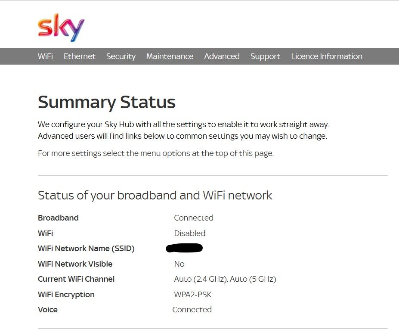Select the Maintenance menu item
This screenshot has height=336, width=399.
point(170,56)
